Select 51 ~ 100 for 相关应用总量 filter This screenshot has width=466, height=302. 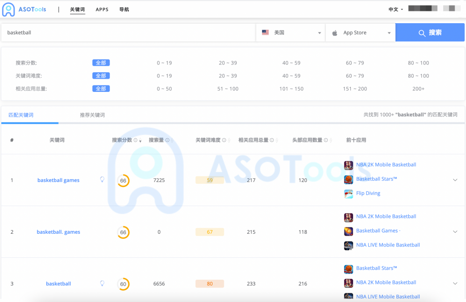228,89
